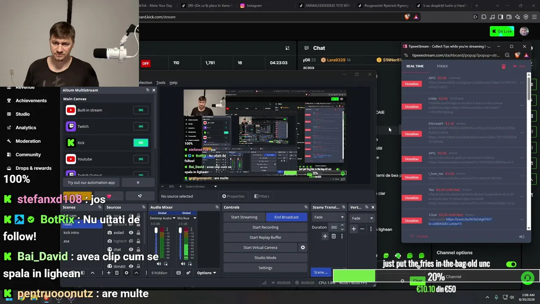This screenshot has height=304, width=540.
Task: Remove the vertical transition with minus icon
Action: click(x=362, y=229)
